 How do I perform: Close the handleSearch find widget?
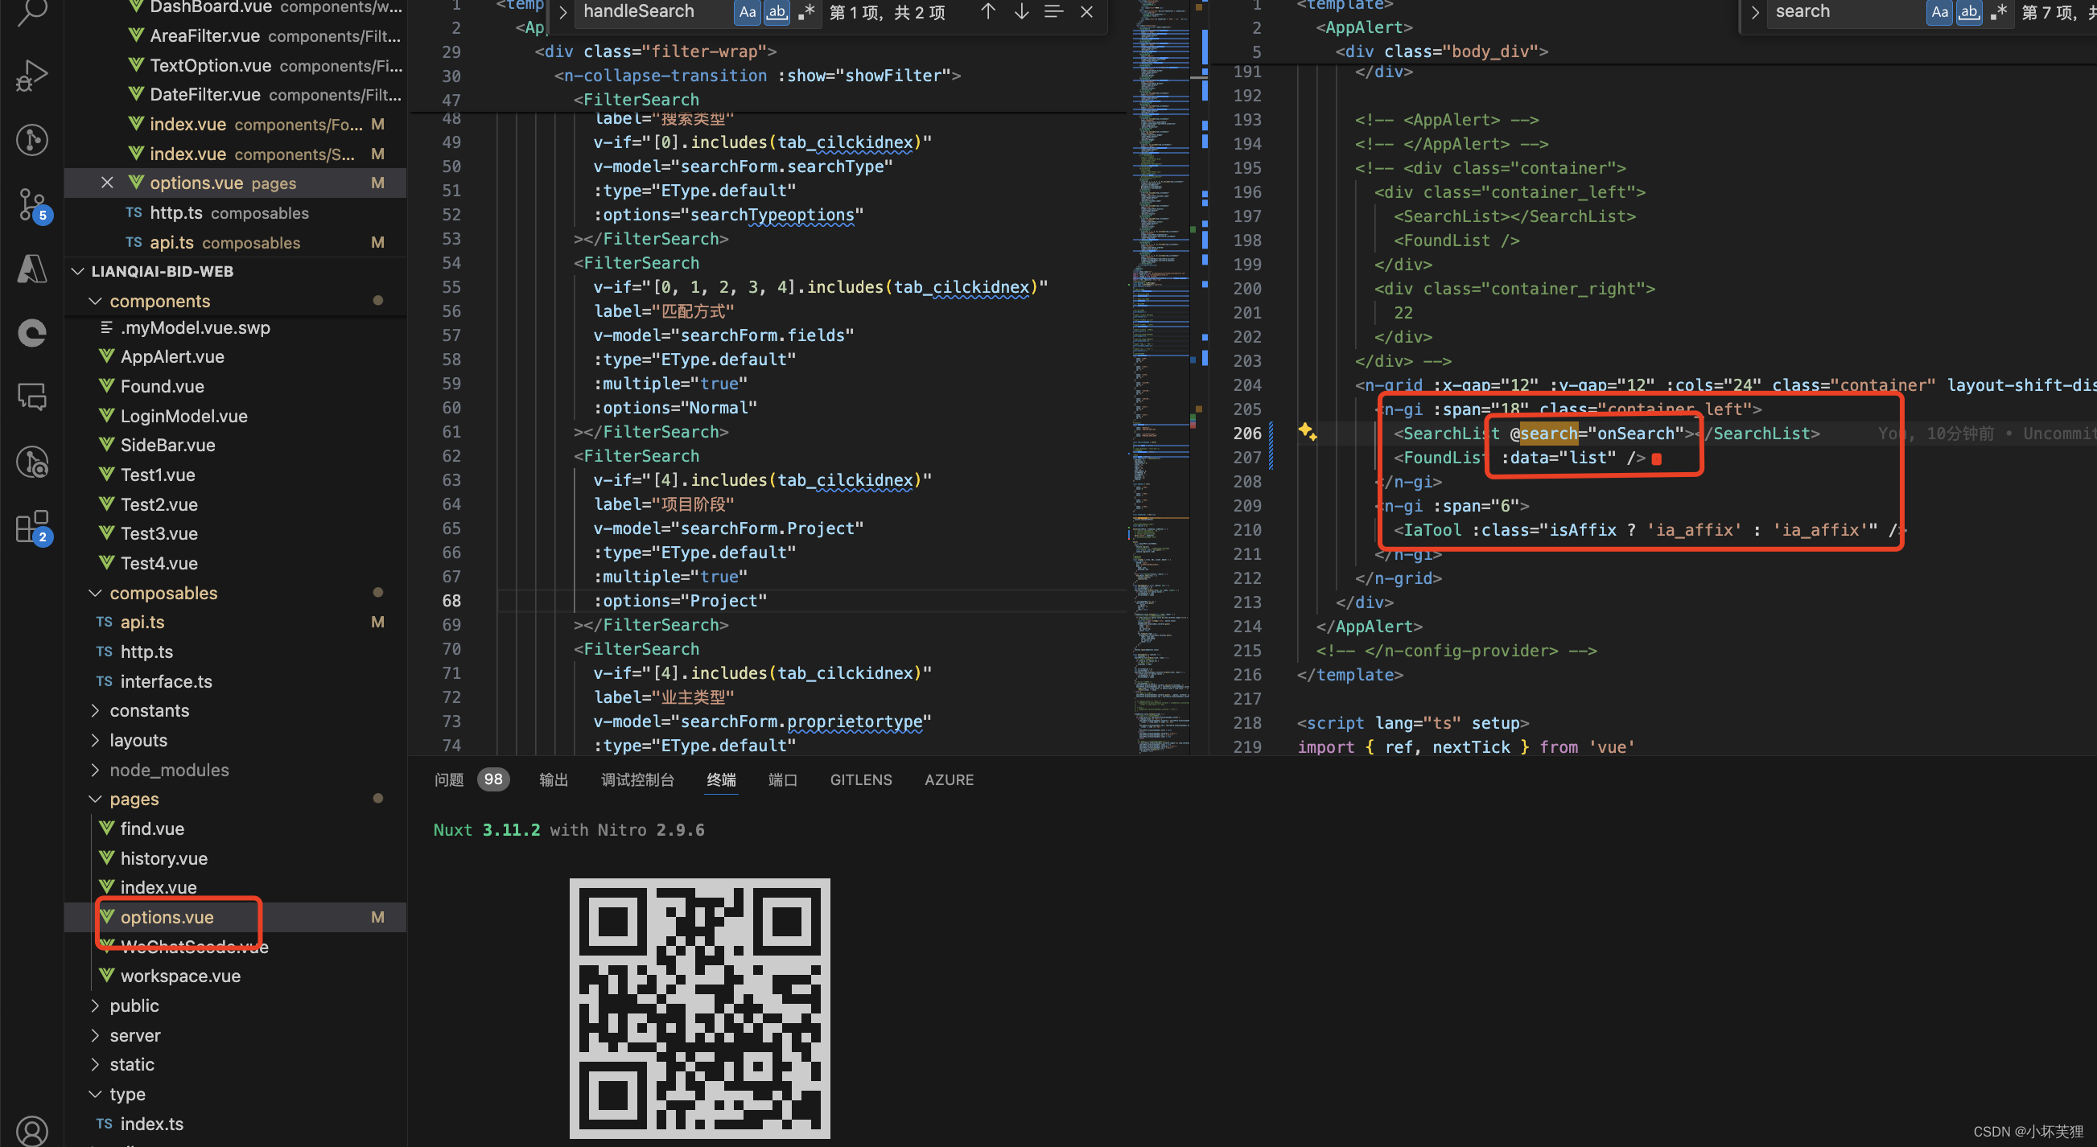[x=1087, y=11]
